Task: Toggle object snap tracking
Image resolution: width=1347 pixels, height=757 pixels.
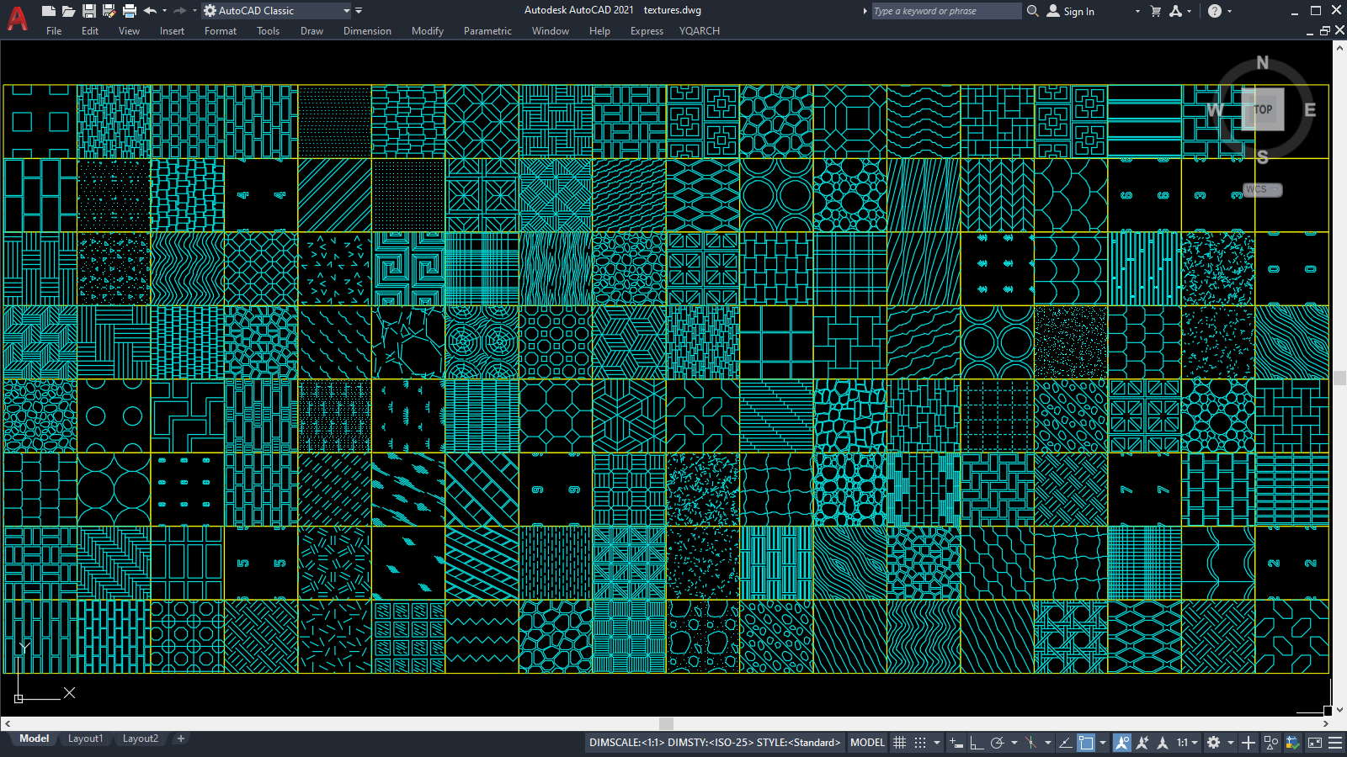Action: pyautogui.click(x=1065, y=742)
